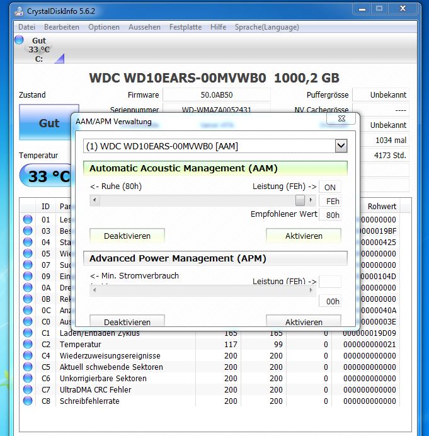
Task: Open the Festplatte menu
Action: [185, 27]
